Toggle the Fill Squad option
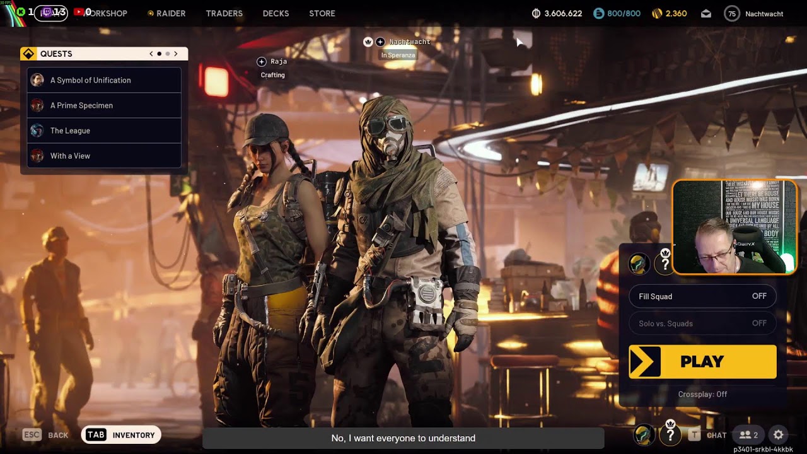This screenshot has width=807, height=454. [702, 296]
